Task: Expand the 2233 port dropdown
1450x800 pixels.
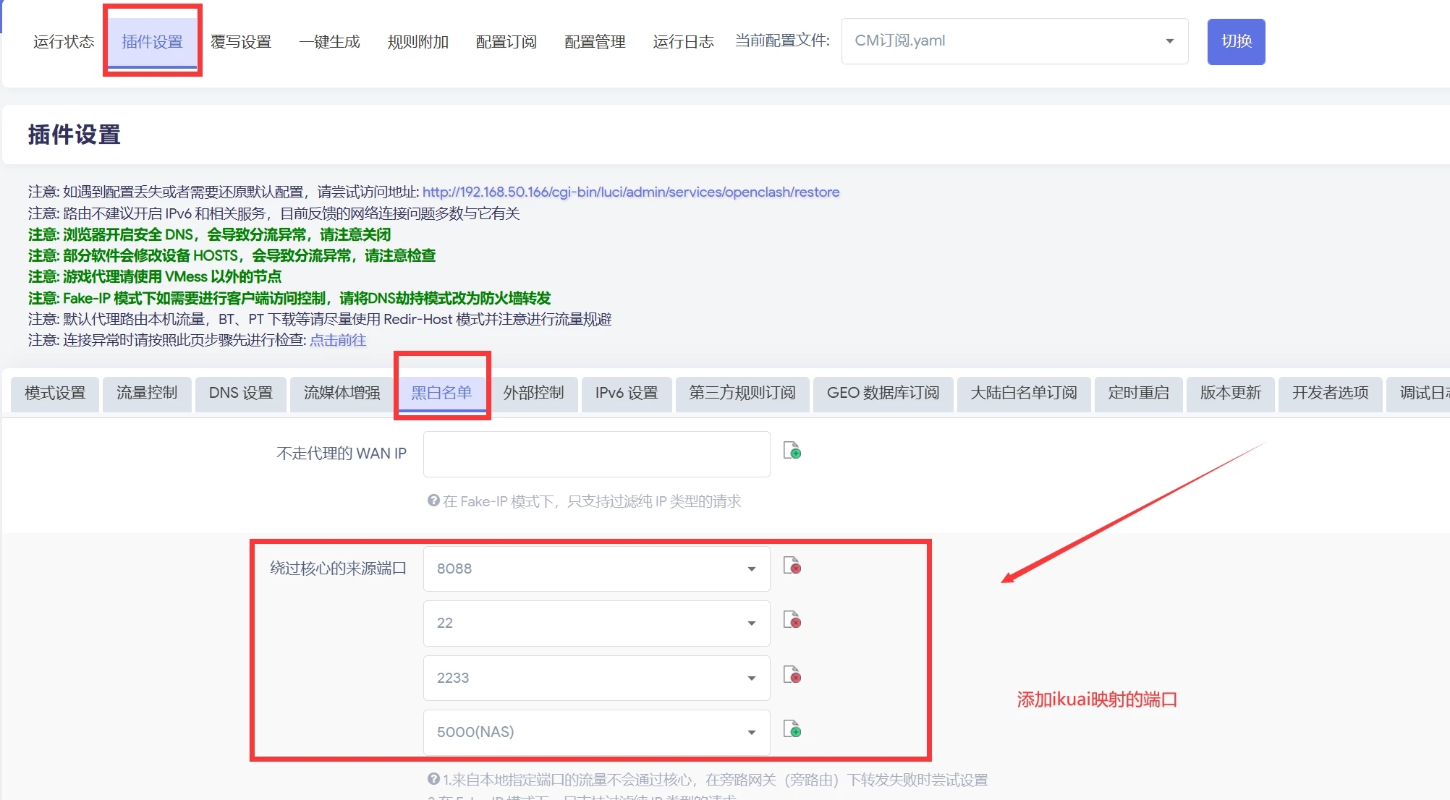Action: (751, 678)
